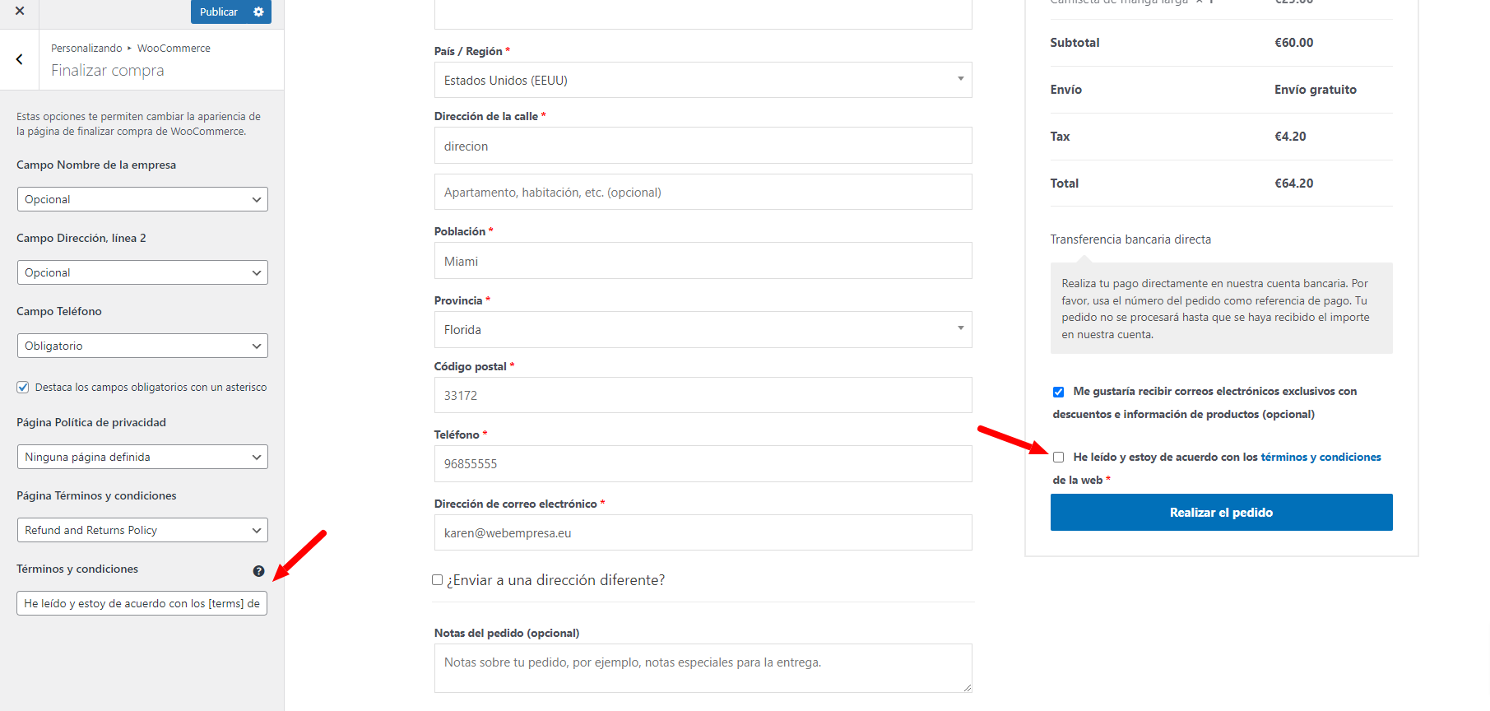1490x711 pixels.
Task: Toggle asterisk highlight for required fields
Action: coord(23,388)
